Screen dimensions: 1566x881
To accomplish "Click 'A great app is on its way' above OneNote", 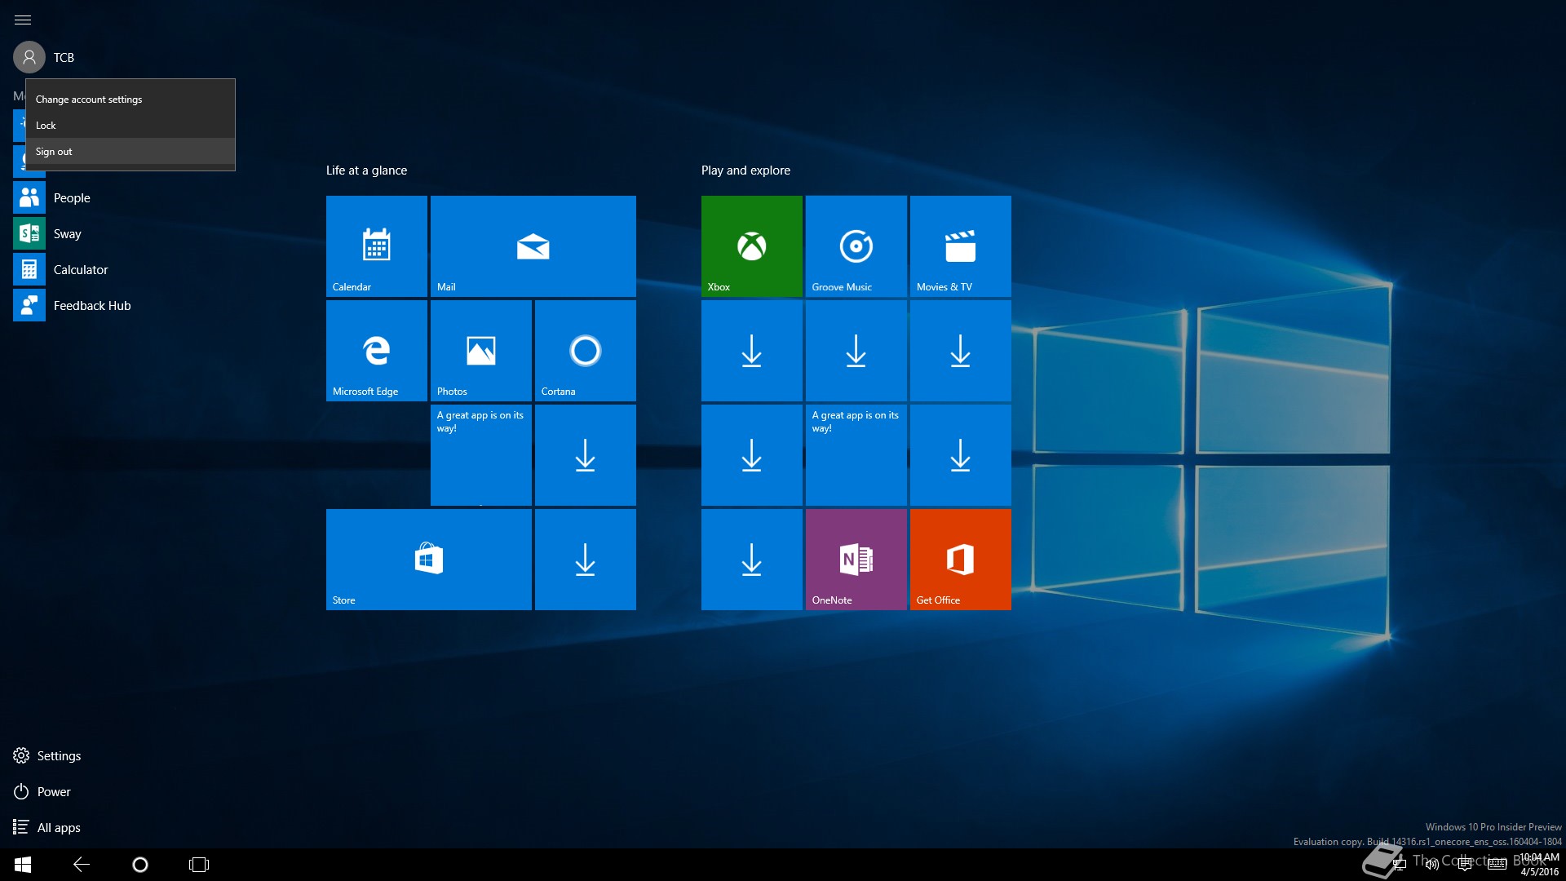I will [x=856, y=455].
